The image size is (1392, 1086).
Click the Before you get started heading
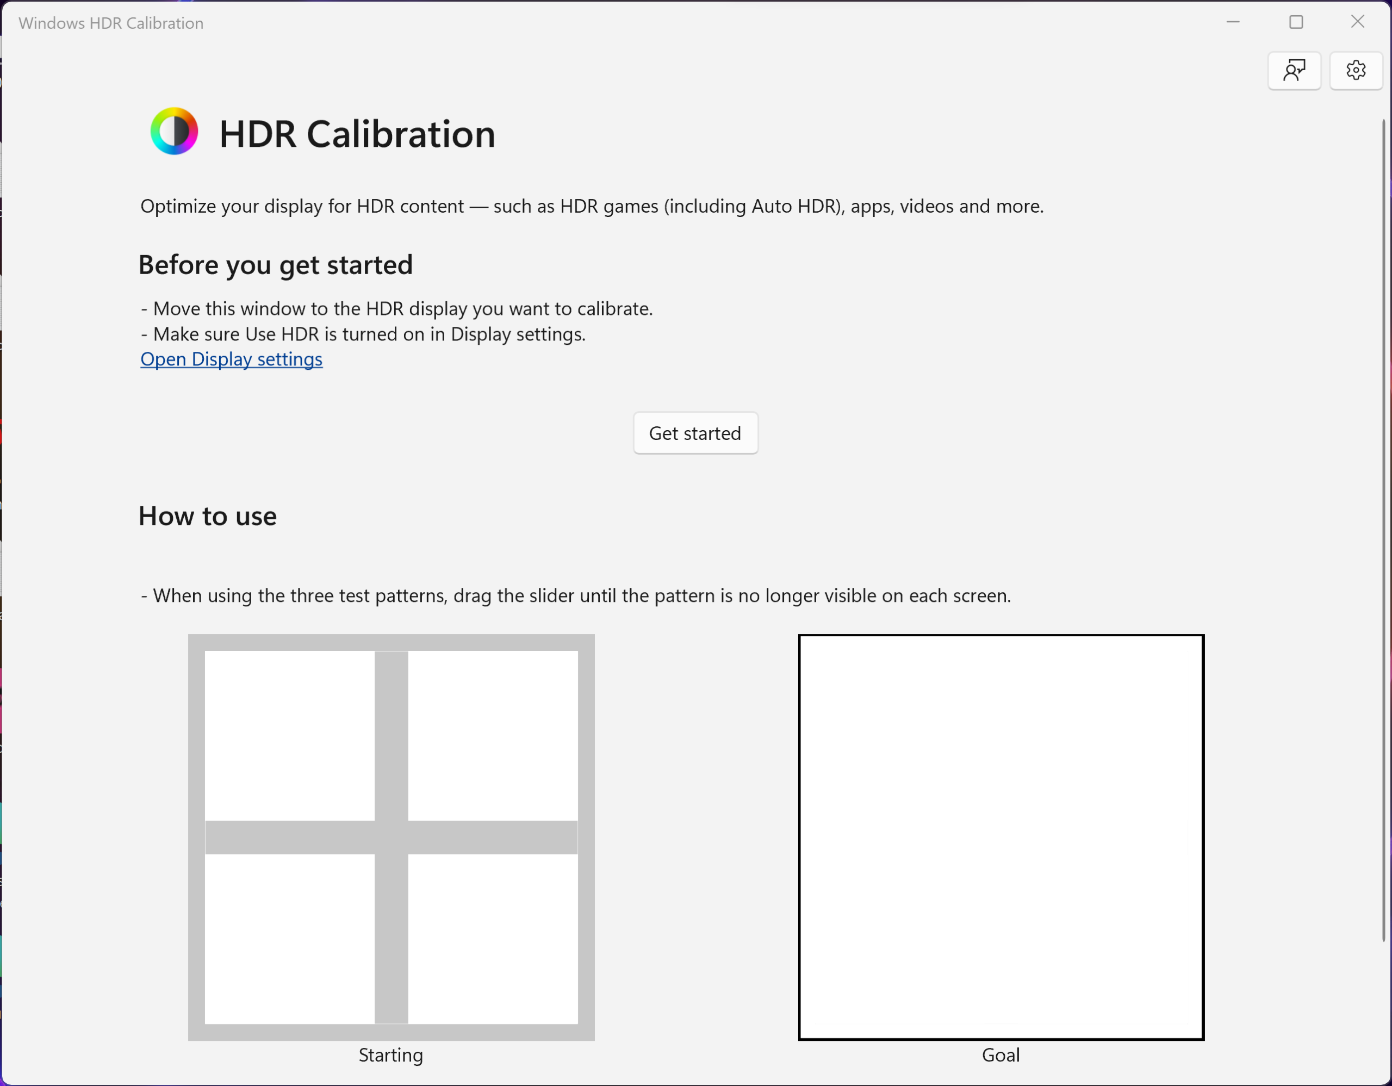click(x=276, y=264)
